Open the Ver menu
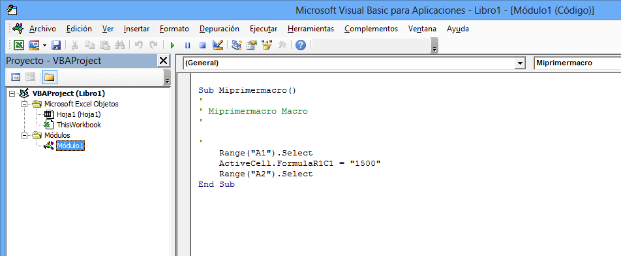 click(x=108, y=29)
